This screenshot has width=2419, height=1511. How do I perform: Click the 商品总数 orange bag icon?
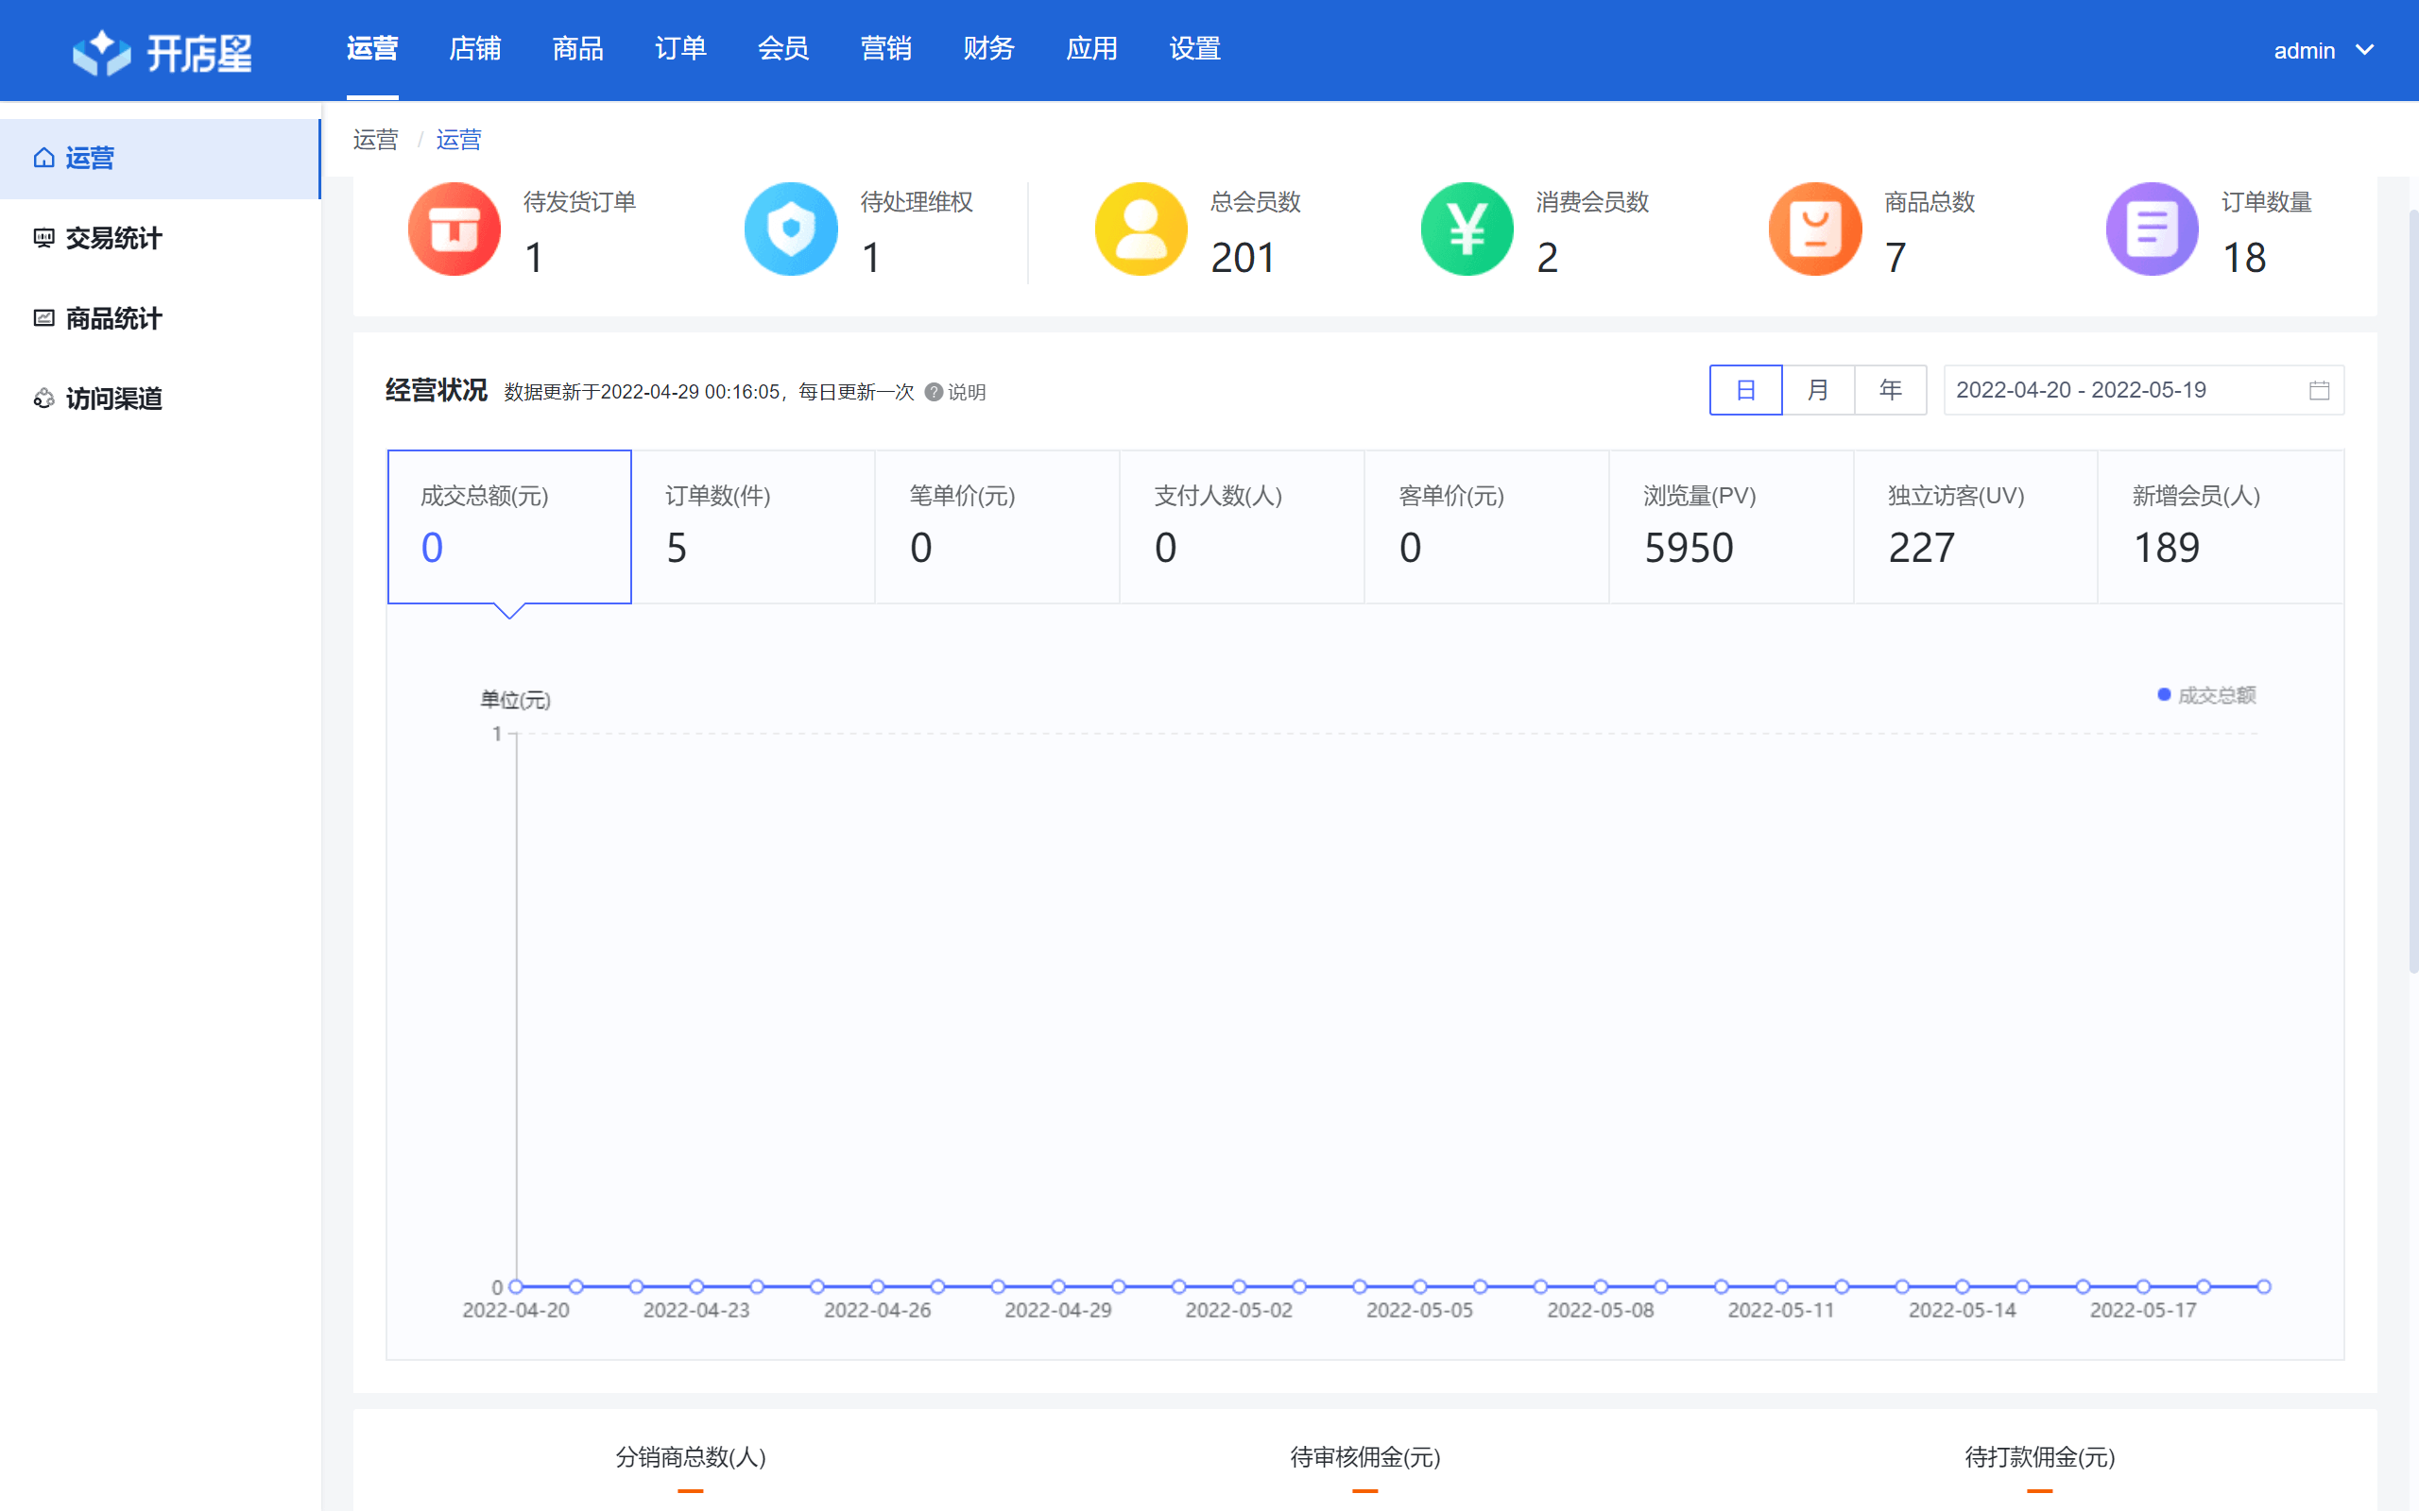1815,229
